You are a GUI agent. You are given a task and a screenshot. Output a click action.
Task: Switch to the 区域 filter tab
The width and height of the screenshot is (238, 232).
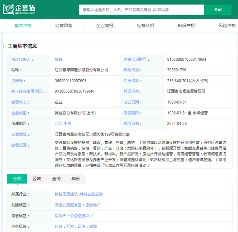pos(37,178)
